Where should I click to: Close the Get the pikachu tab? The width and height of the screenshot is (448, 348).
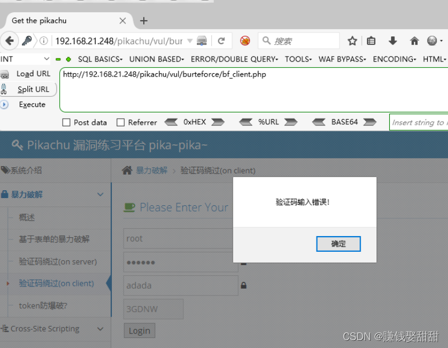(122, 21)
